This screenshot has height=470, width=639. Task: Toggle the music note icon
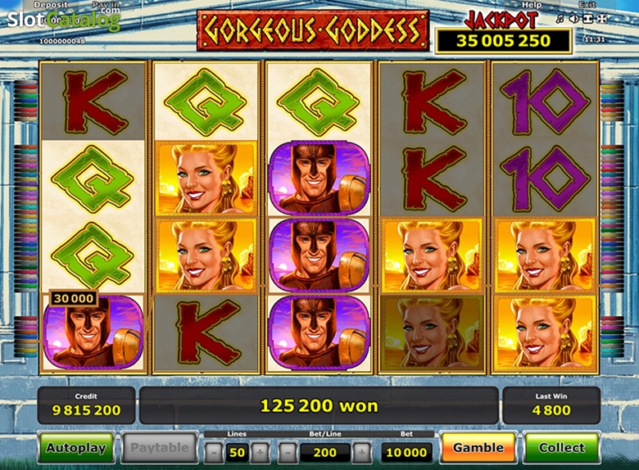pyautogui.click(x=560, y=19)
